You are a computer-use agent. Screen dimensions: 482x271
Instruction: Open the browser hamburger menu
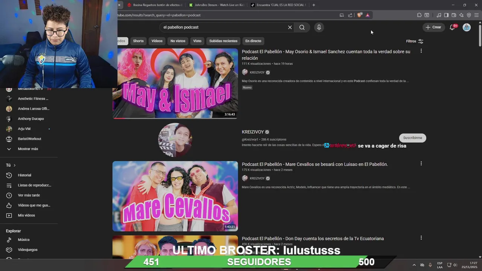(x=476, y=15)
